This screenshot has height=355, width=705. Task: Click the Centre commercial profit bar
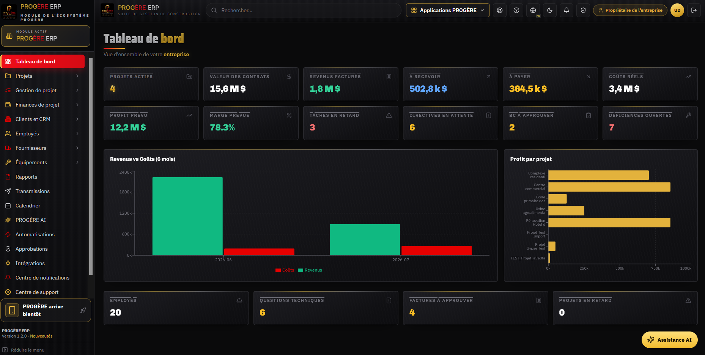tap(609, 187)
